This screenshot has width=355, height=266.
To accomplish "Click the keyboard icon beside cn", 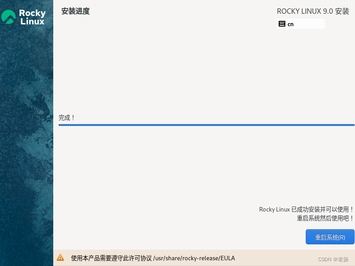I will (282, 24).
